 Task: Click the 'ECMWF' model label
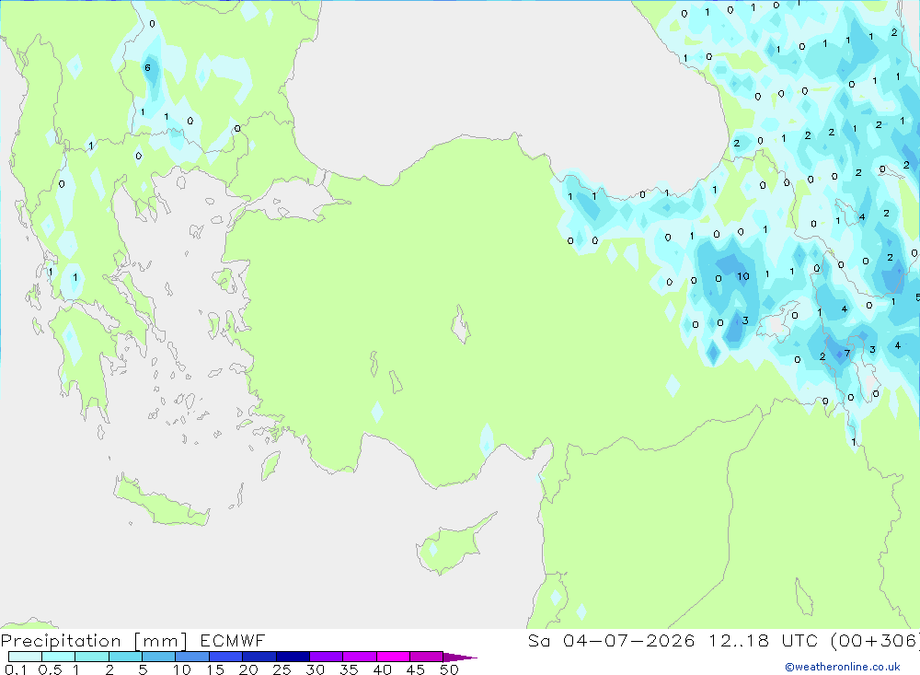pos(233,640)
